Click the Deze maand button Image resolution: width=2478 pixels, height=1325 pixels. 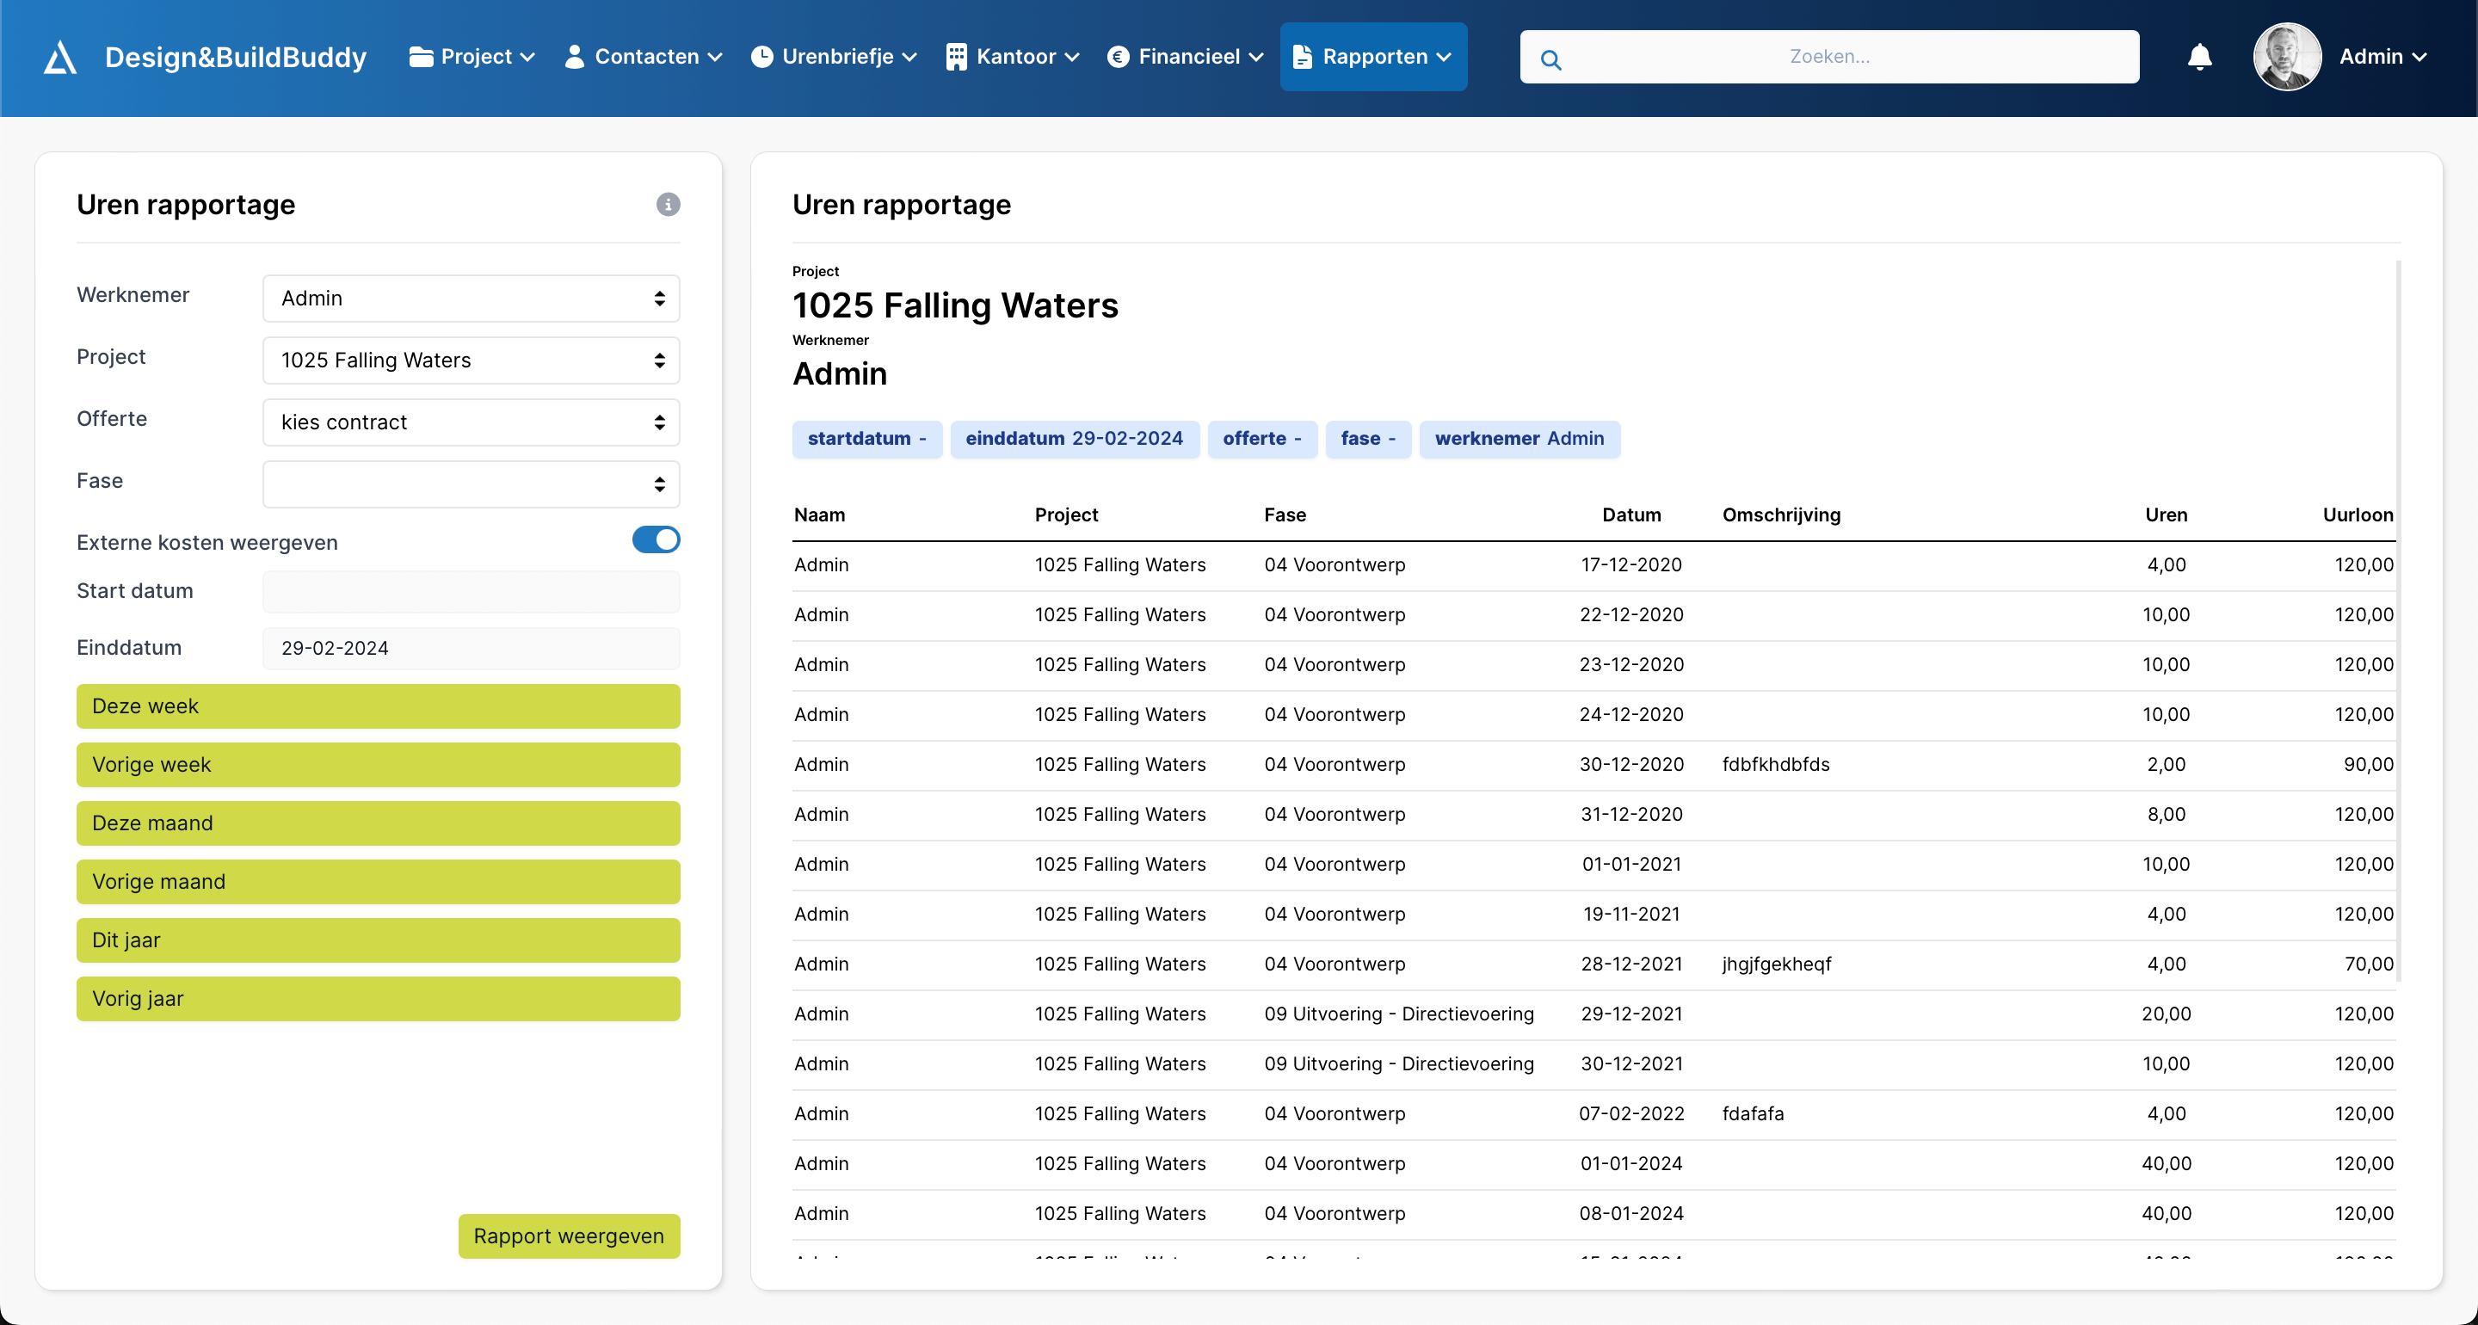click(x=378, y=823)
